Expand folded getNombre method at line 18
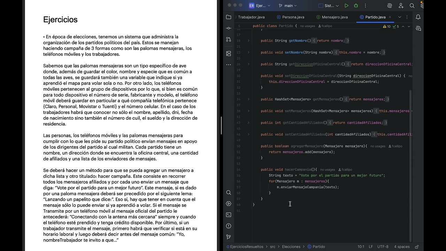 (248, 41)
